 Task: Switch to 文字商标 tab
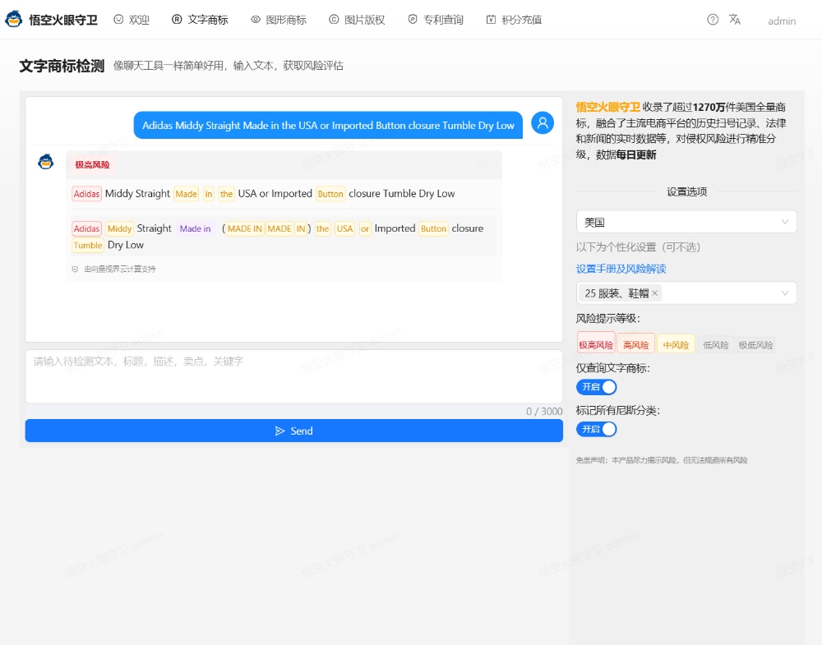coord(200,20)
